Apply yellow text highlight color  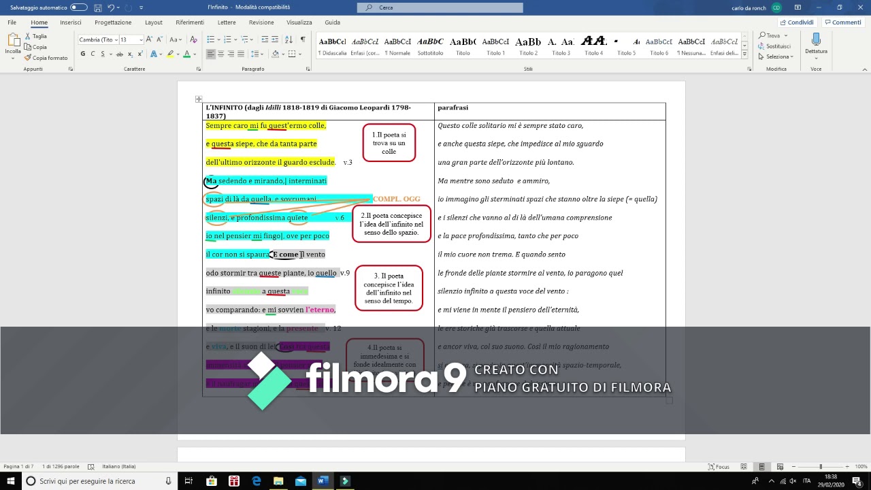pos(169,54)
